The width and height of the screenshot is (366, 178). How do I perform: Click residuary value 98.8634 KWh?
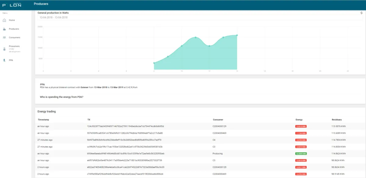point(338,167)
